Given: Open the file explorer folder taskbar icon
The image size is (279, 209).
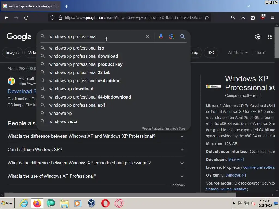Looking at the screenshot, I should tap(64, 203).
